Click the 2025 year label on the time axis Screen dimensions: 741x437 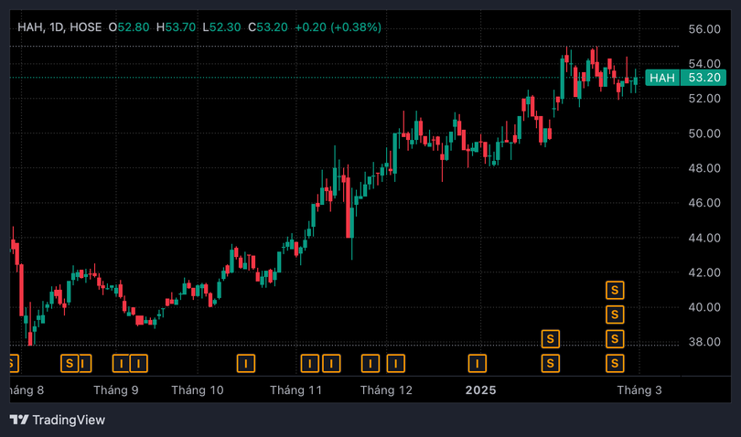pyautogui.click(x=479, y=390)
